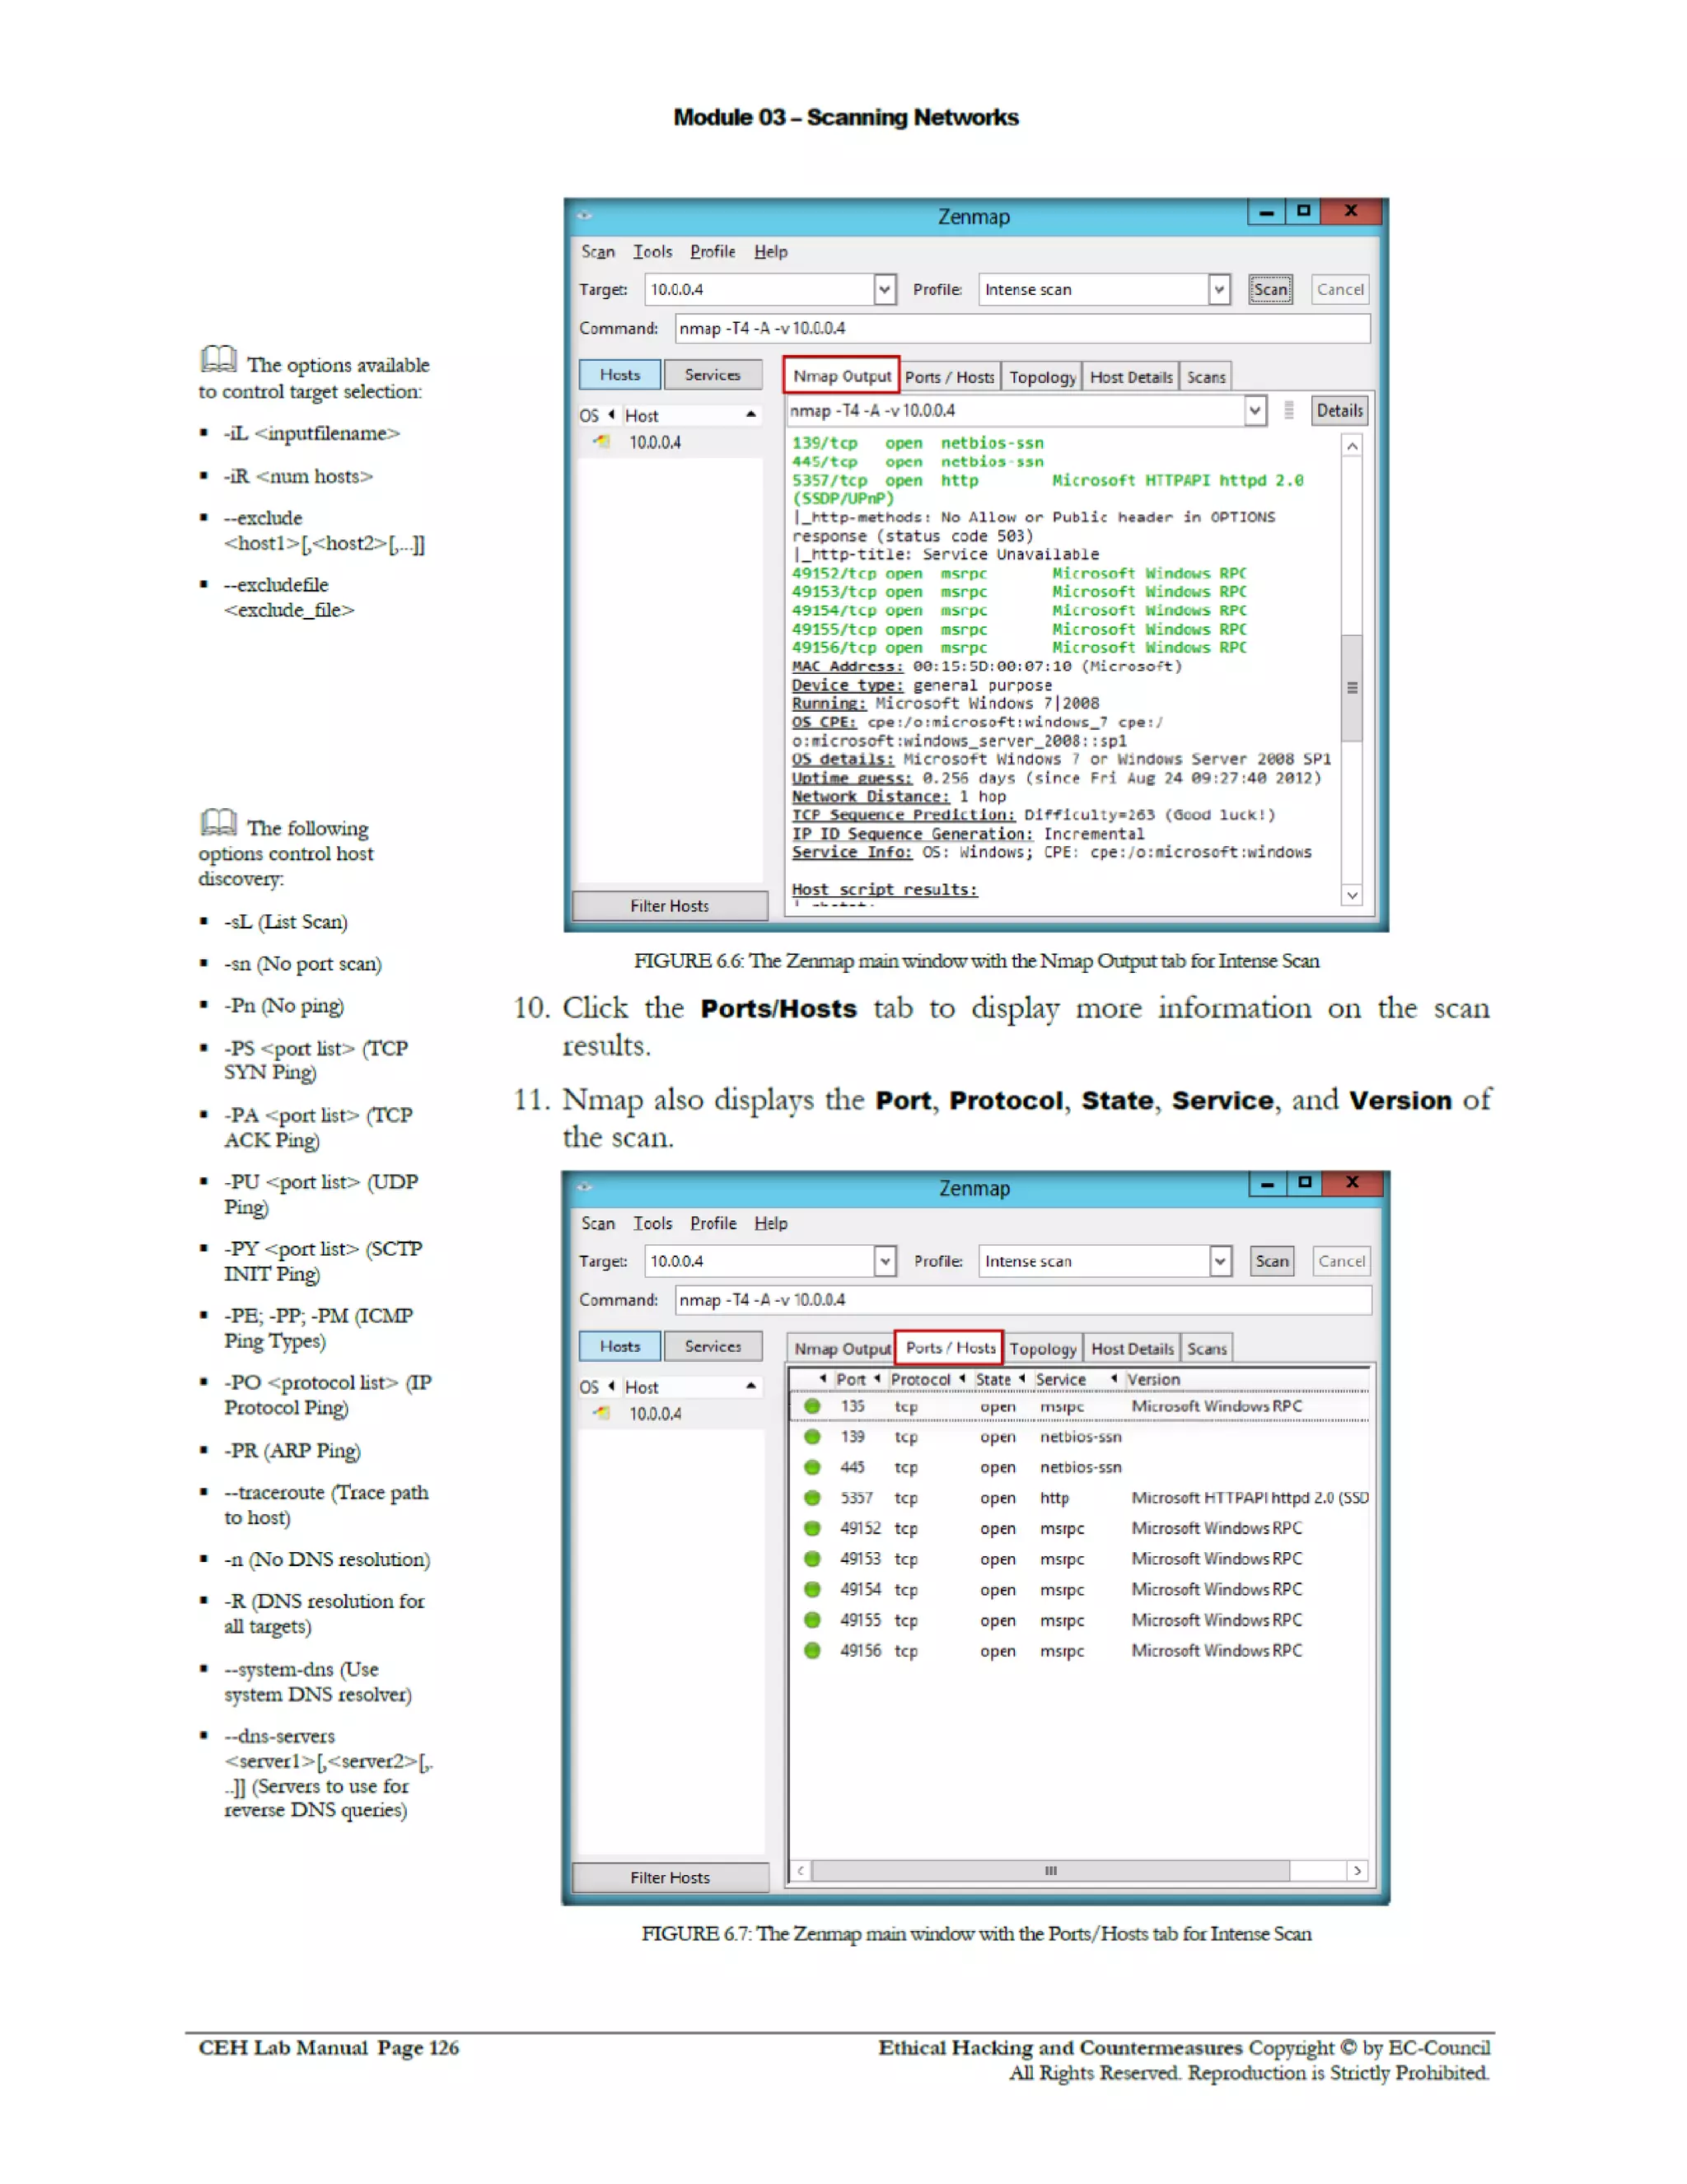Click Scan button in upper Zenmap window

click(x=1270, y=289)
